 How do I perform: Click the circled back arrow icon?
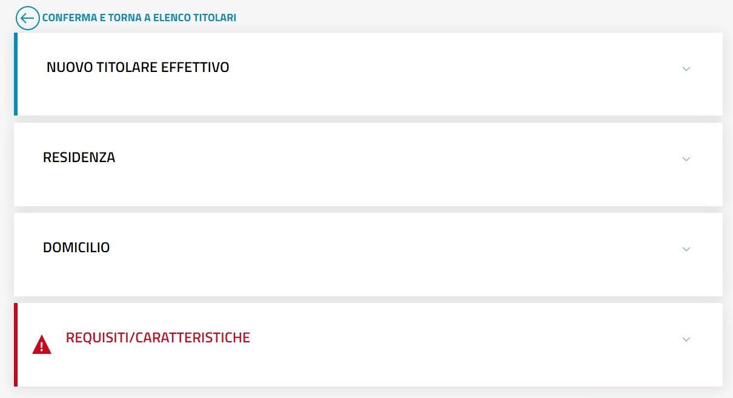[x=27, y=18]
